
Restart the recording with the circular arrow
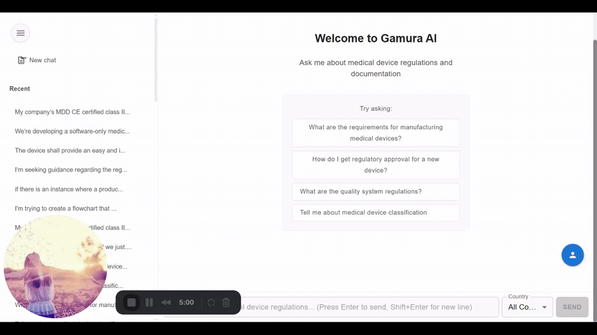click(211, 302)
